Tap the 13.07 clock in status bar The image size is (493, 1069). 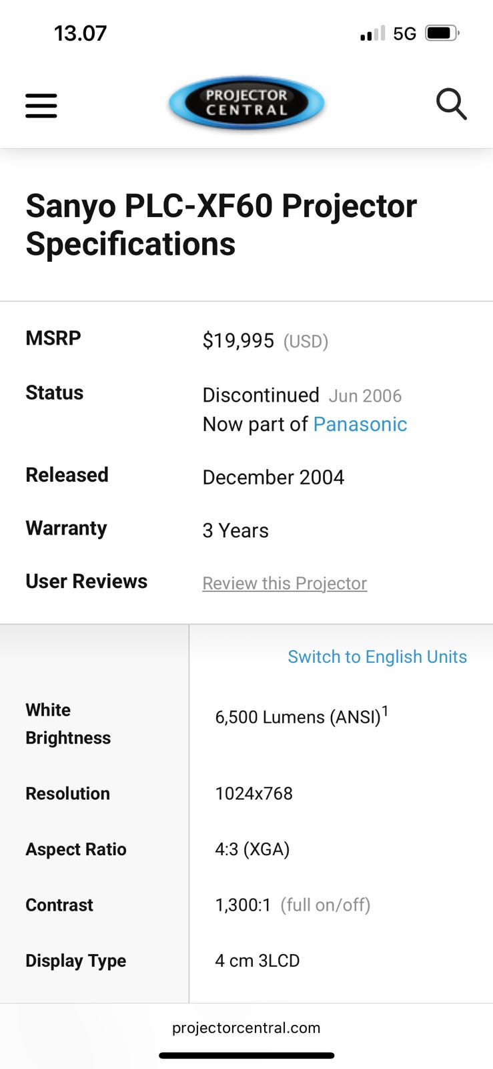tap(80, 33)
